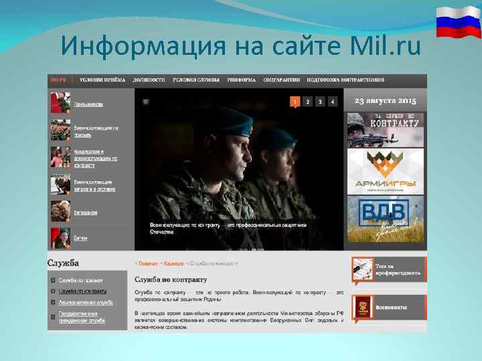Screen dimensions: 482x361
Task: Click thumbnail for Военнослужащим запаса
Action: [x=60, y=185]
